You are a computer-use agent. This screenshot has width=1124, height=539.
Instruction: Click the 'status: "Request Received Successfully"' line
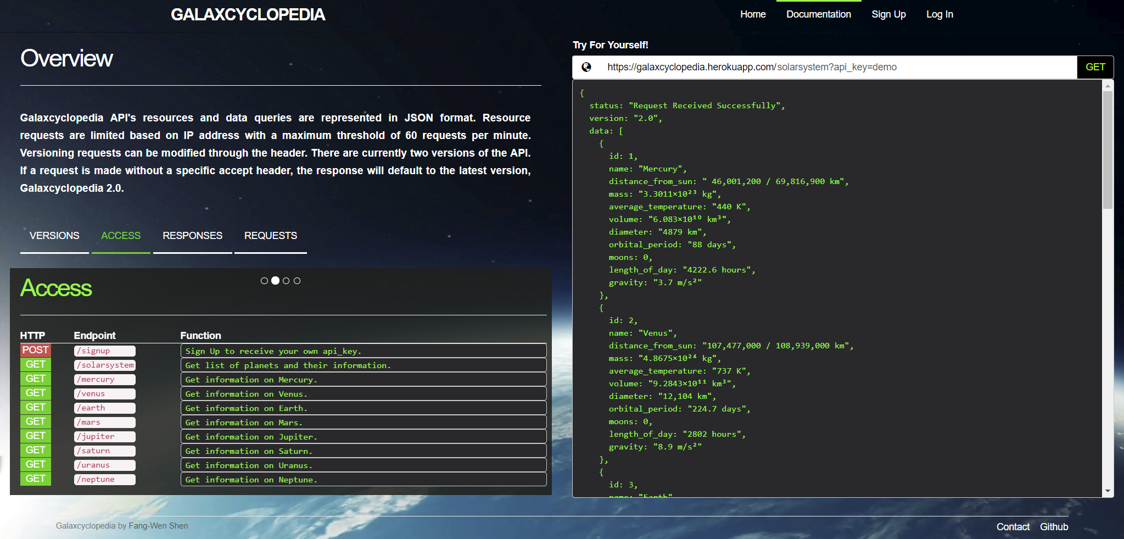click(687, 105)
